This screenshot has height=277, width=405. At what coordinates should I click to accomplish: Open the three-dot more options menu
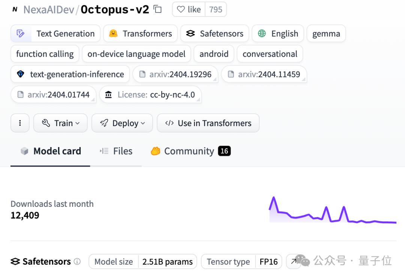(x=20, y=123)
